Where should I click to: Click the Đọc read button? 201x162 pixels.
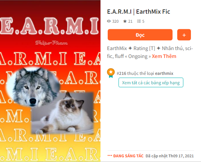point(140,35)
